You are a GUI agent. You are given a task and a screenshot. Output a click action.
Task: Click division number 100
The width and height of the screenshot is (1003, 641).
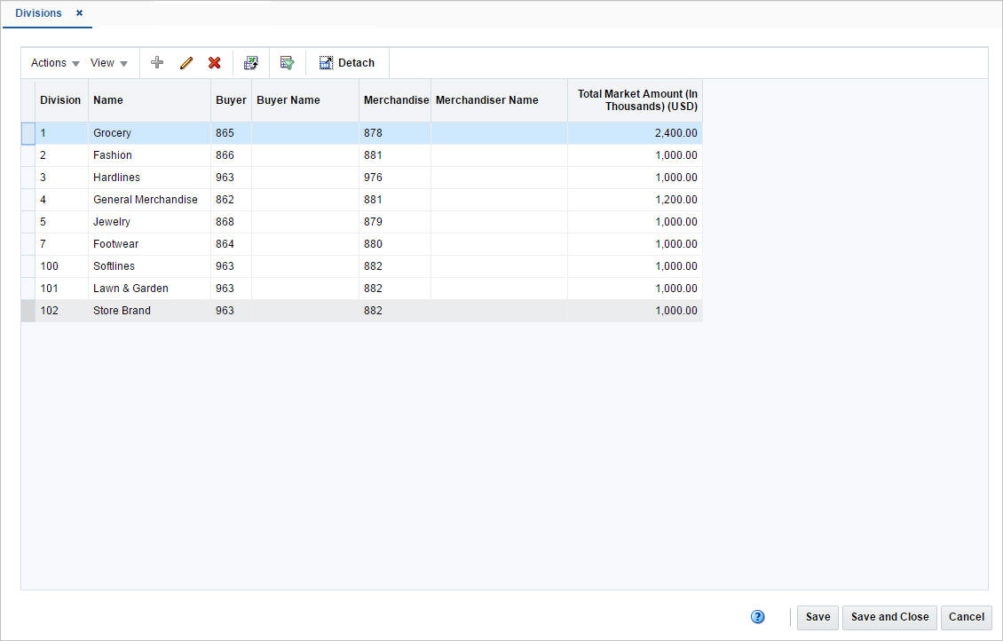click(61, 266)
